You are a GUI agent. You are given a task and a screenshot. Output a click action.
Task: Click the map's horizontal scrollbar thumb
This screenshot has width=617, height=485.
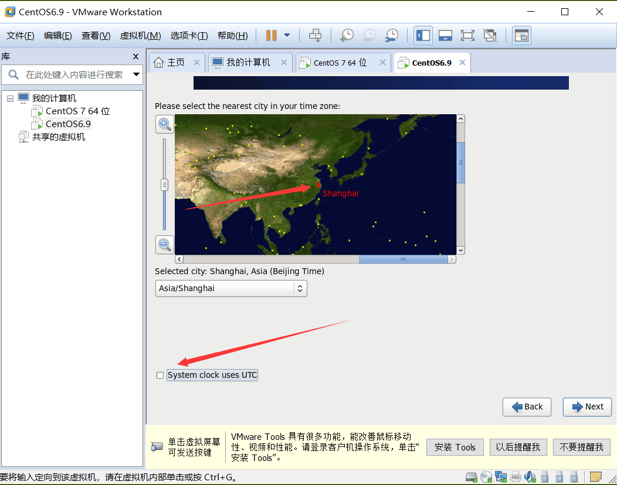[404, 259]
